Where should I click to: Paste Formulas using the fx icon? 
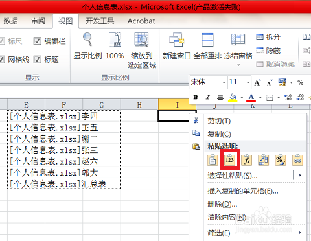click(x=247, y=160)
